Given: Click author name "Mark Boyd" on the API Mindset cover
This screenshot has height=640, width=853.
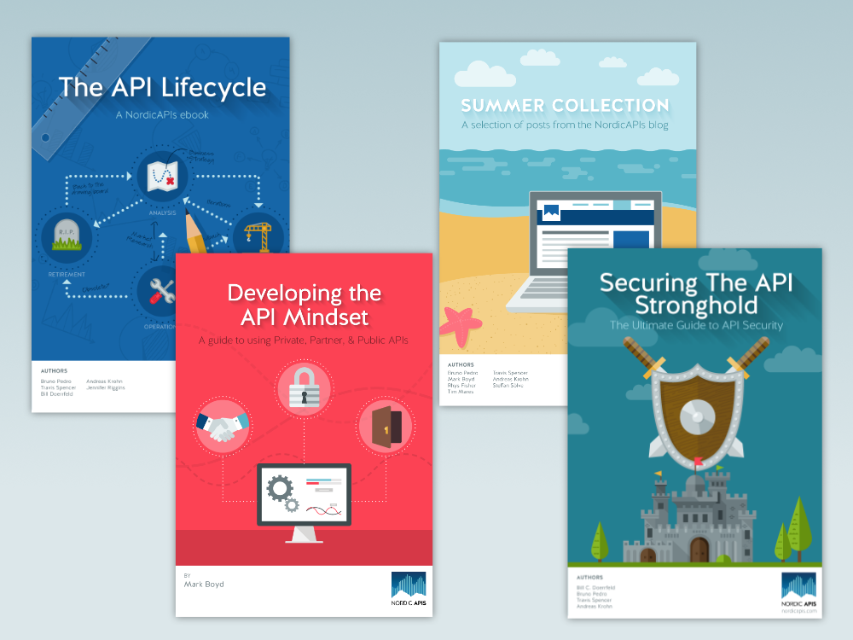Looking at the screenshot, I should (x=204, y=584).
